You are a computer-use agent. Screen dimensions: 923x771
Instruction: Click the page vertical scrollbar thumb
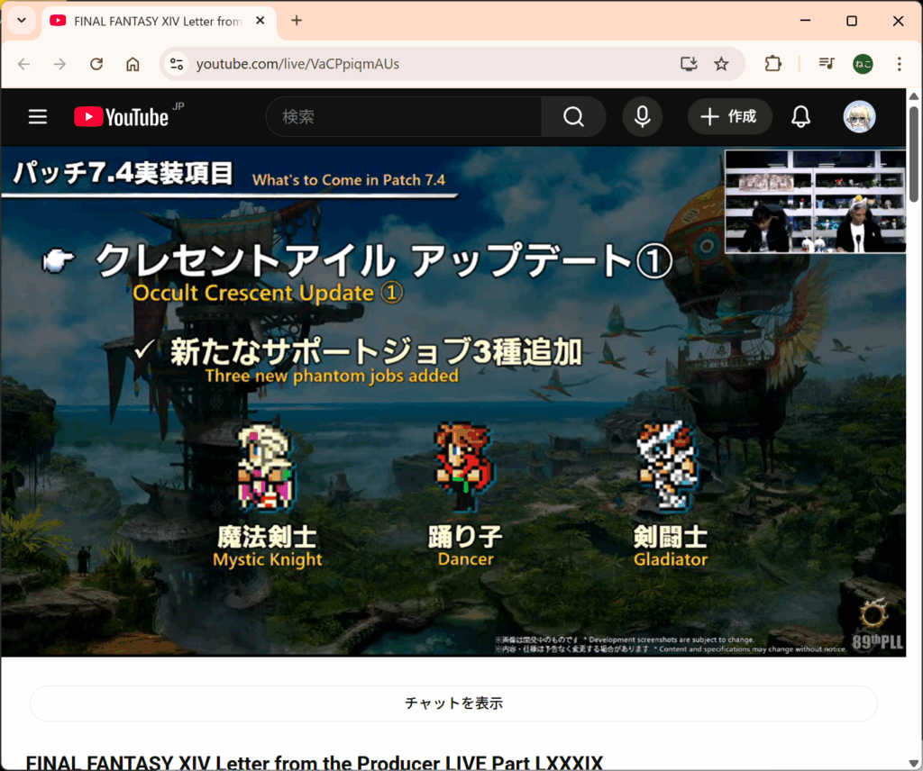[x=914, y=153]
